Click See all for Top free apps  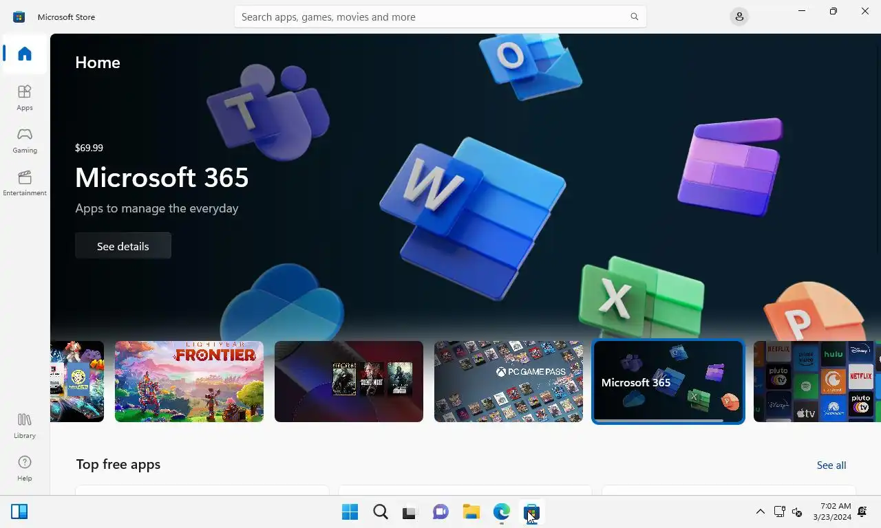pos(831,465)
